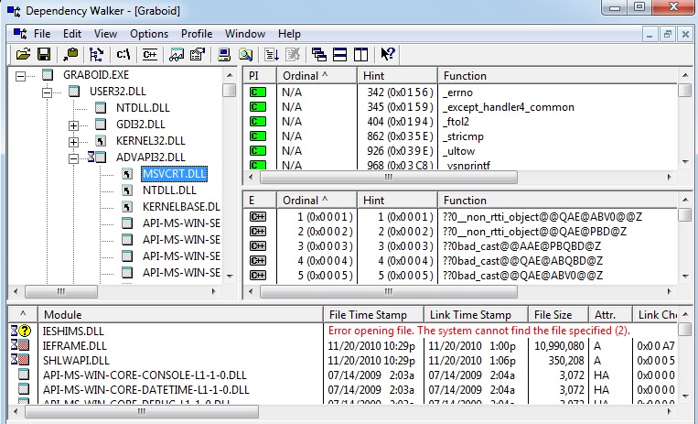Toggle the Auto Expand tree button

(95, 54)
